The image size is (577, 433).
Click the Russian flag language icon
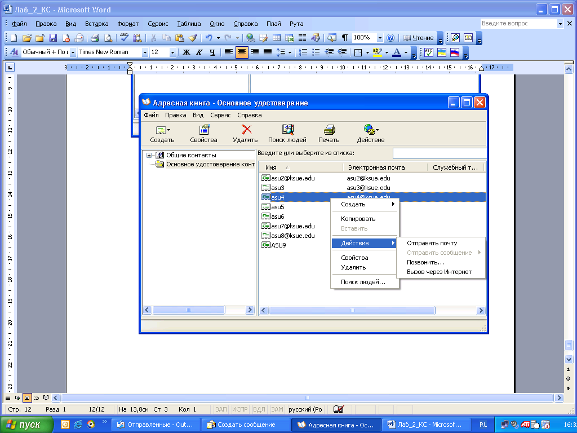tap(455, 52)
